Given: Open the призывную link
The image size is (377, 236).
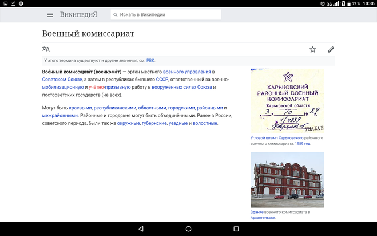Looking at the screenshot, I should pos(118,87).
